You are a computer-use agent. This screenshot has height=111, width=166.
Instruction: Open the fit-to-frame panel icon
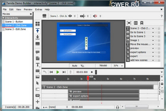[x=129, y=23]
